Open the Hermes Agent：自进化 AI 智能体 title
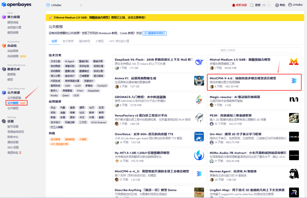Screen dimensions: 307x198 [233, 171]
